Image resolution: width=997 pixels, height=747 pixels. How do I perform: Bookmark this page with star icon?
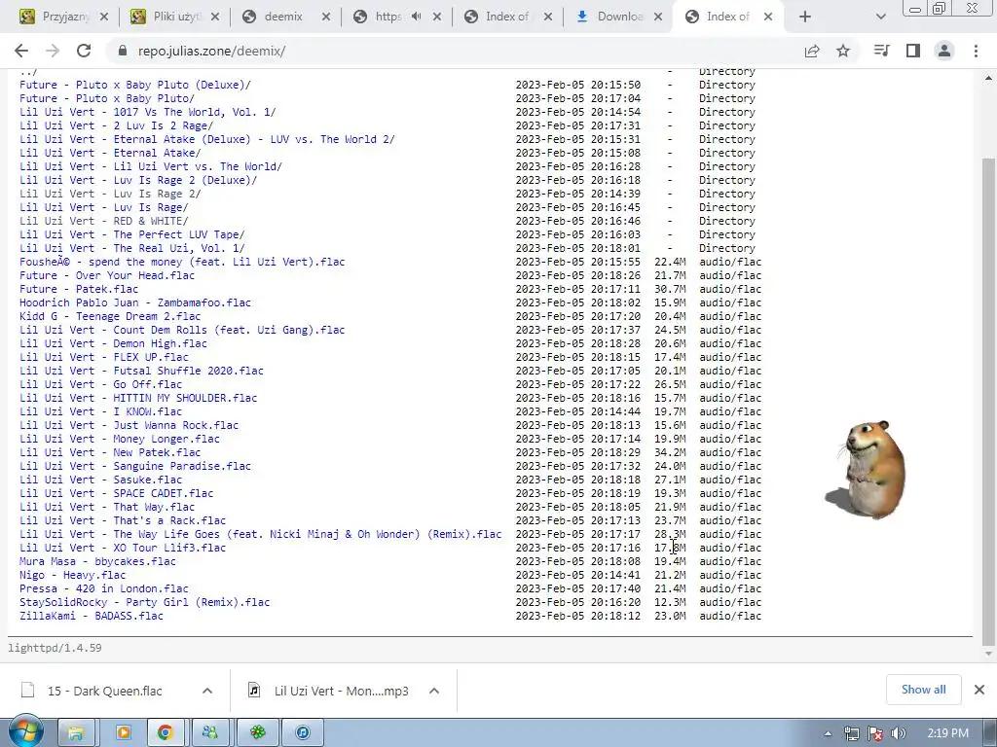[843, 51]
